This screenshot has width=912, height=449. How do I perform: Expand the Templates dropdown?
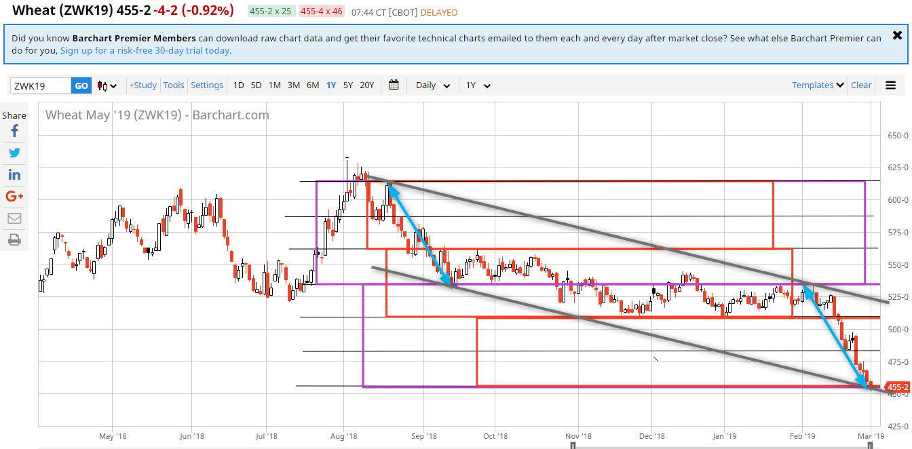tap(818, 85)
